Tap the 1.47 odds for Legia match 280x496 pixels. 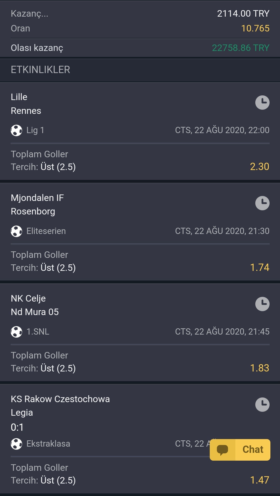tap(260, 480)
